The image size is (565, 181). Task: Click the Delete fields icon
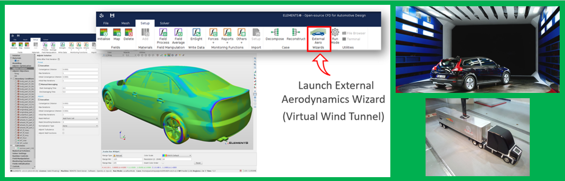(129, 35)
